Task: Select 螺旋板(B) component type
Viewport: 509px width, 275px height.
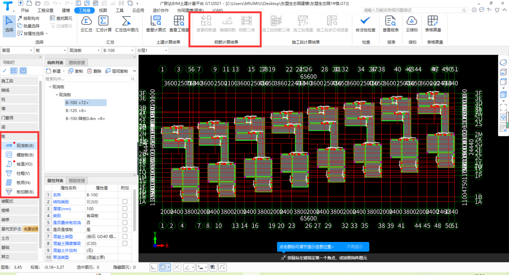Action: [x=20, y=155]
